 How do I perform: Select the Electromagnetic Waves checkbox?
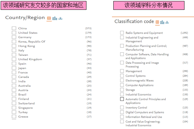[122, 80]
